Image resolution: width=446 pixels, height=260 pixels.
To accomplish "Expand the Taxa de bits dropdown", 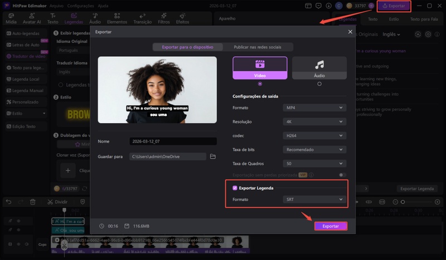I will (x=314, y=150).
